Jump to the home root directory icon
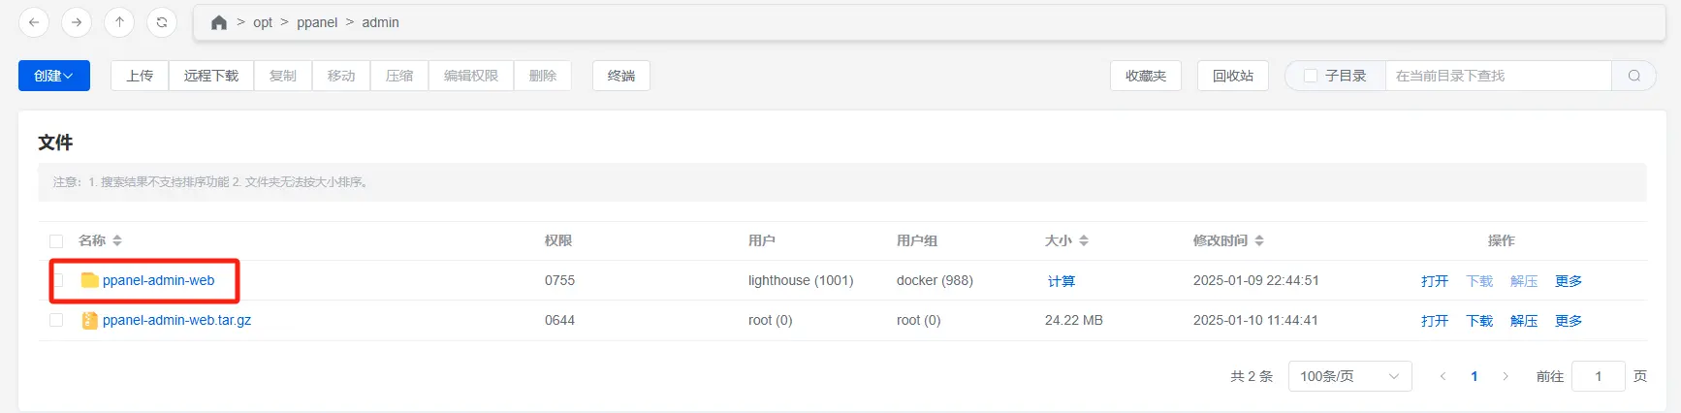Screen dimensions: 1681x413 coord(219,22)
